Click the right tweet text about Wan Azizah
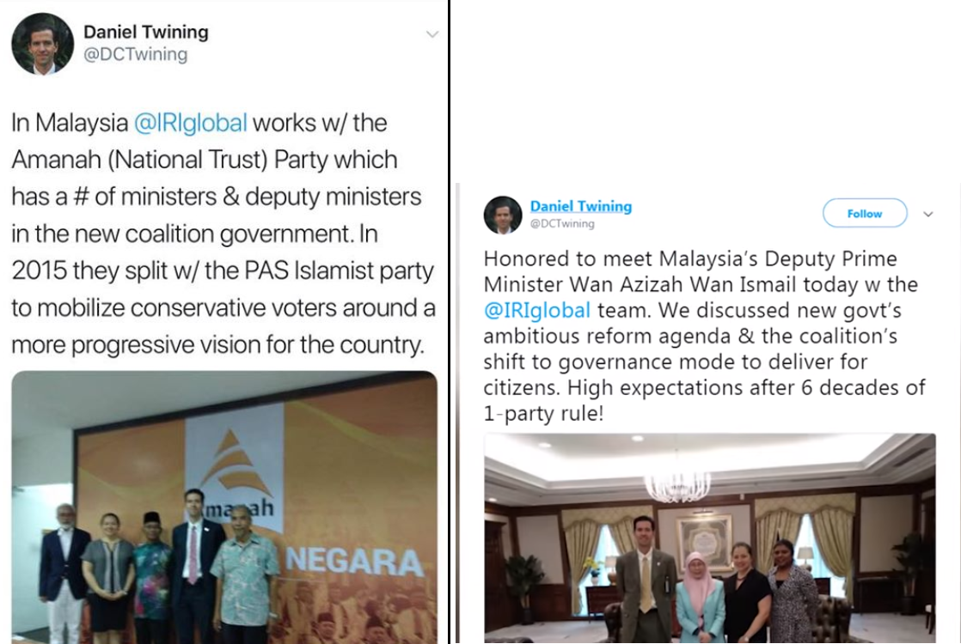The width and height of the screenshot is (961, 644). click(x=705, y=336)
